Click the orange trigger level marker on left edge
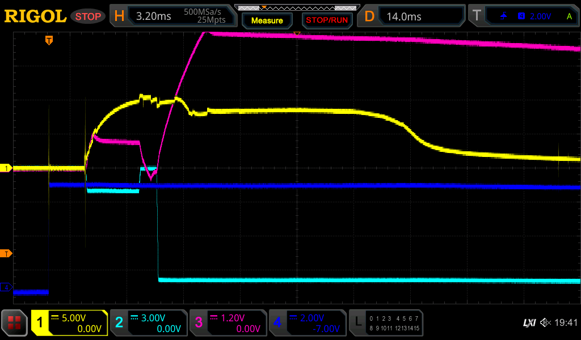Viewport: 581px width, 340px height. click(6, 253)
